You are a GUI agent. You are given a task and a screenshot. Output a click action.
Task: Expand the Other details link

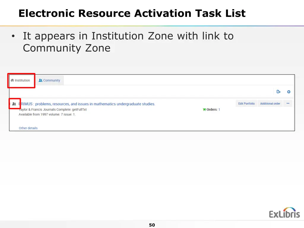click(28, 128)
